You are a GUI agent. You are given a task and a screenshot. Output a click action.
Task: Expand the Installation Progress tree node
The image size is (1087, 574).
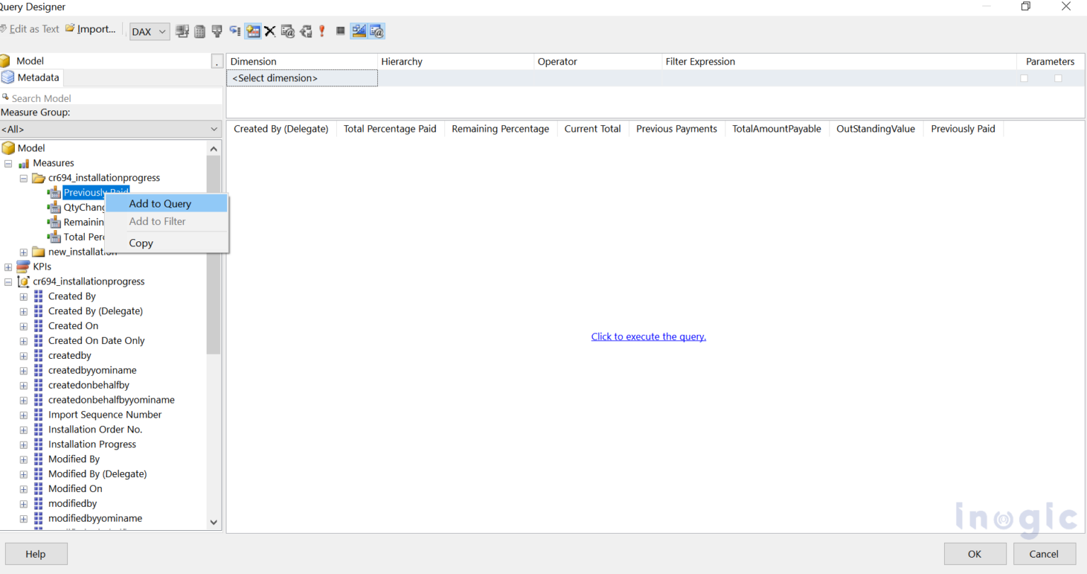[x=23, y=444]
